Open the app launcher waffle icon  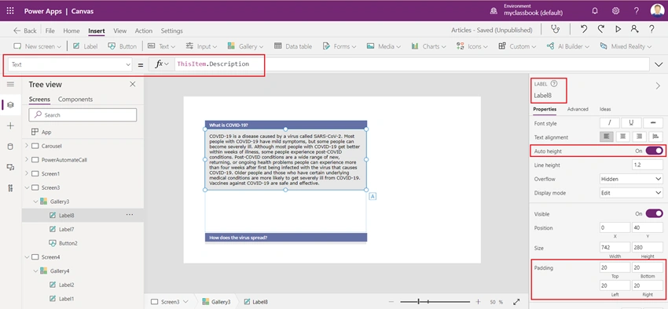pos(11,11)
